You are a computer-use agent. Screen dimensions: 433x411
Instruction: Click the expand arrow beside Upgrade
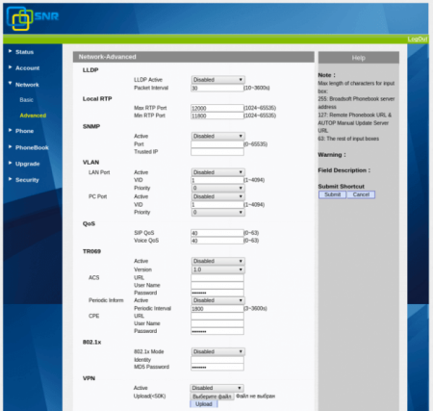(x=10, y=163)
